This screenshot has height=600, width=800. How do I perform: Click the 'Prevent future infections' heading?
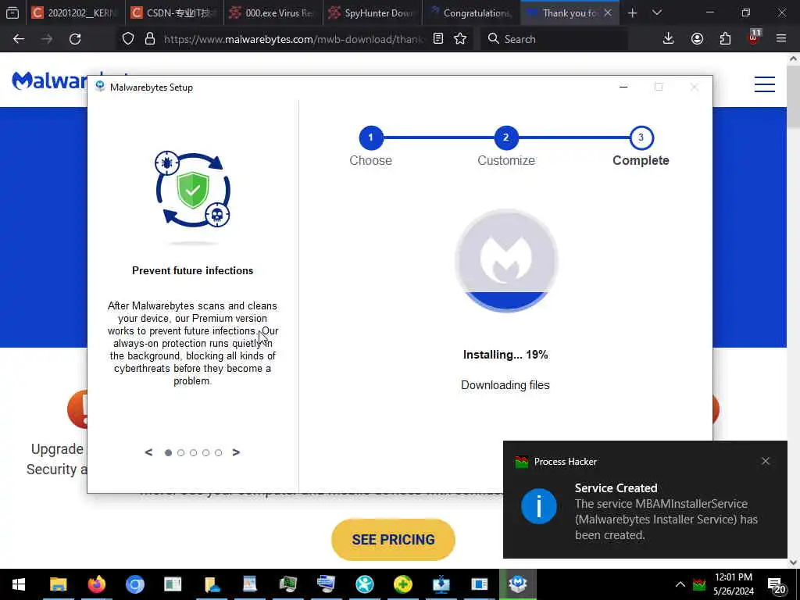click(193, 270)
